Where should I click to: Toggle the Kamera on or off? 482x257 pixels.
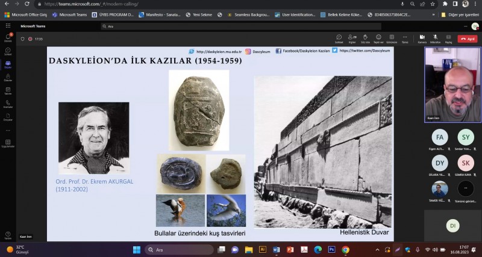(x=422, y=39)
